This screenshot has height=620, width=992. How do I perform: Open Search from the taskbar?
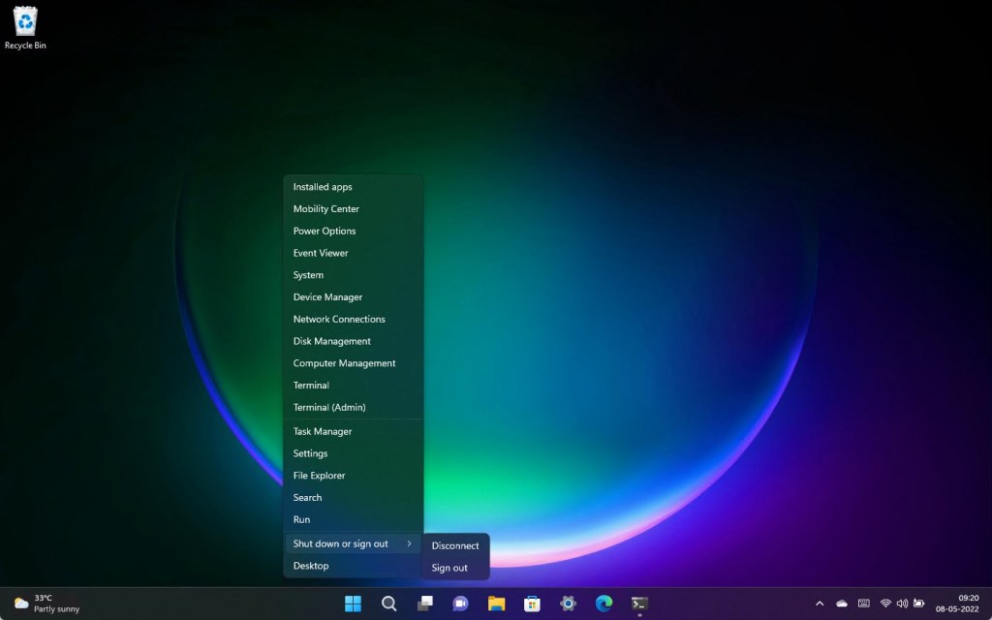click(388, 603)
